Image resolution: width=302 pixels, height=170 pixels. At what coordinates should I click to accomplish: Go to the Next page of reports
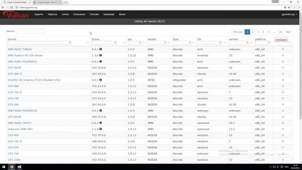[x=288, y=32]
